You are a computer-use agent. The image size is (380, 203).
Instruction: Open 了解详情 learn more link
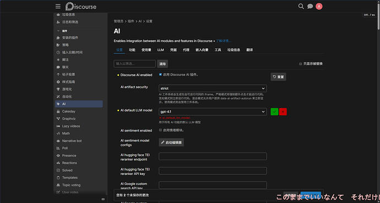point(223,41)
